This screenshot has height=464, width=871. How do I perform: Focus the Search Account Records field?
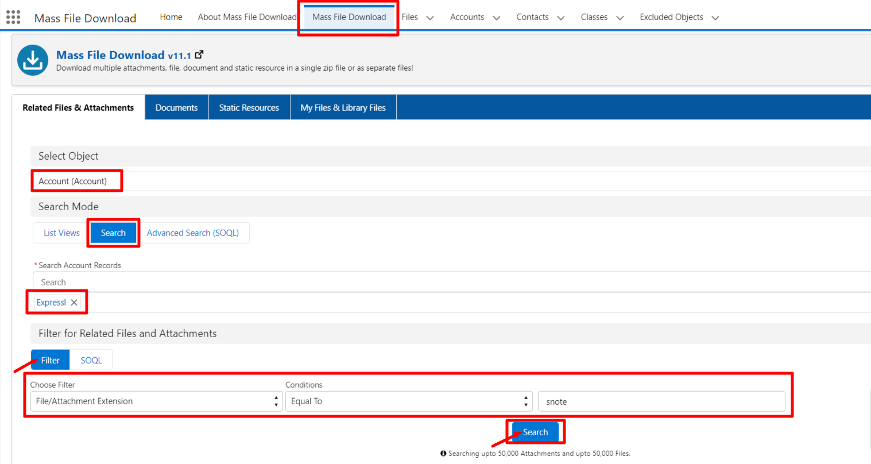pyautogui.click(x=452, y=283)
